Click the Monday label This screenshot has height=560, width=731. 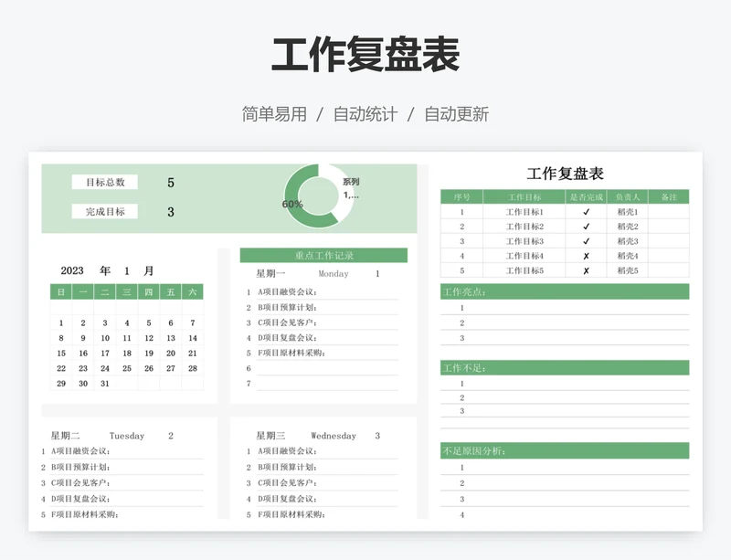click(334, 274)
